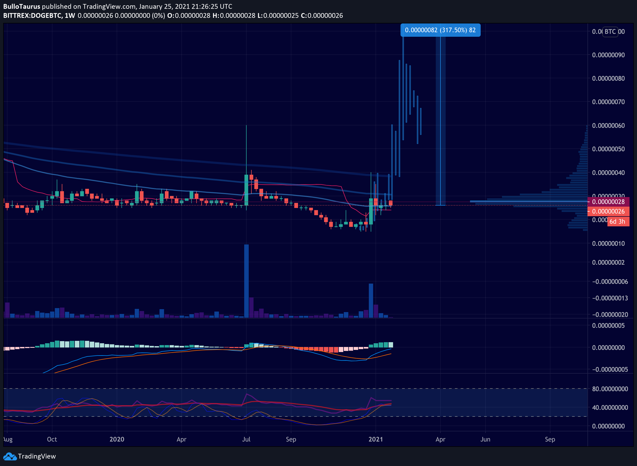This screenshot has width=637, height=466.
Task: Click the 80.00000000 oscillator axis label
Action: pos(610,389)
